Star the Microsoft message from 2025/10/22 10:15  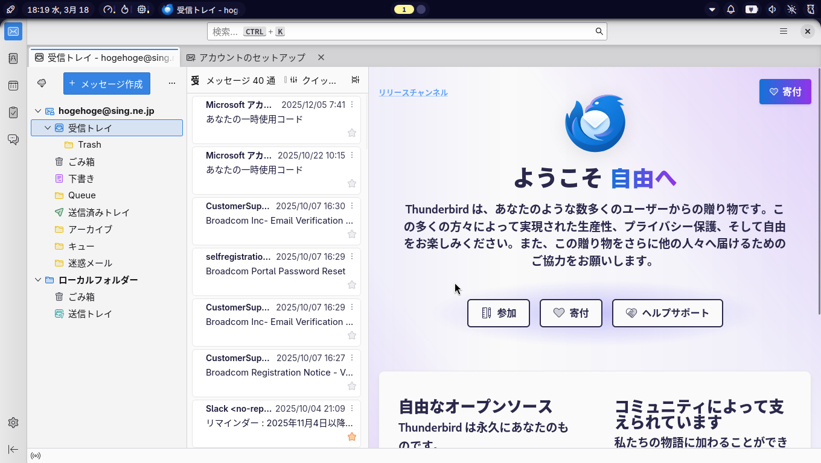coord(352,184)
